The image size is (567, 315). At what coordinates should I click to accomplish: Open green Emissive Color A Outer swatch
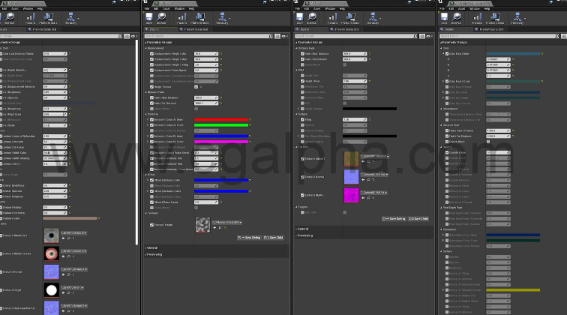click(221, 125)
